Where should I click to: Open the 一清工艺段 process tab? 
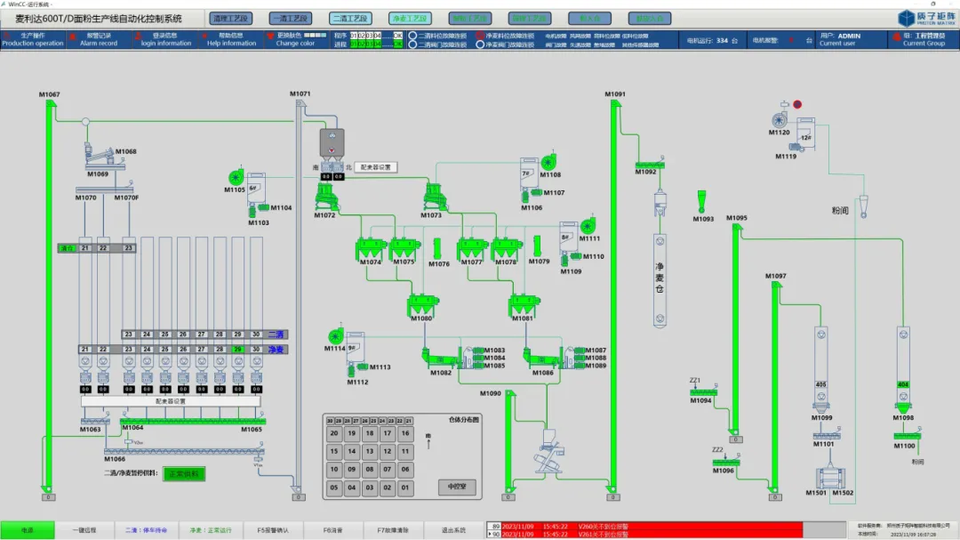pos(290,19)
